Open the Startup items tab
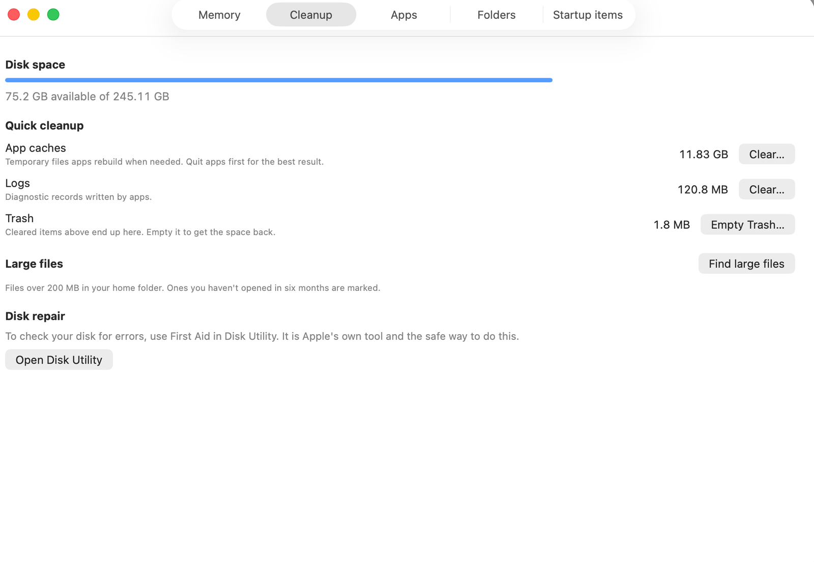The width and height of the screenshot is (814, 562). 588,15
